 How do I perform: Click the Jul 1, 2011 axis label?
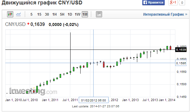70,100
